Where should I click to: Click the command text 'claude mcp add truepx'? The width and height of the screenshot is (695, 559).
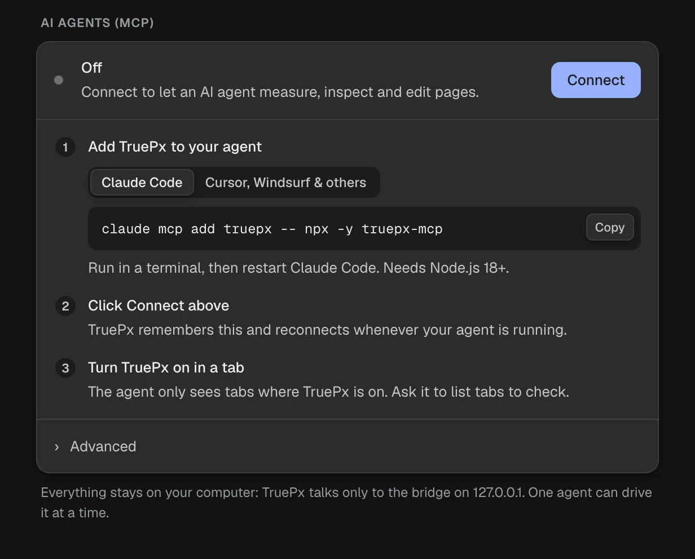coord(187,229)
